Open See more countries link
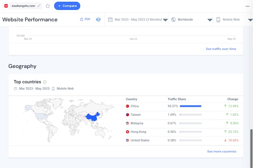Viewport: 253px width, 168px height. [x=221, y=152]
